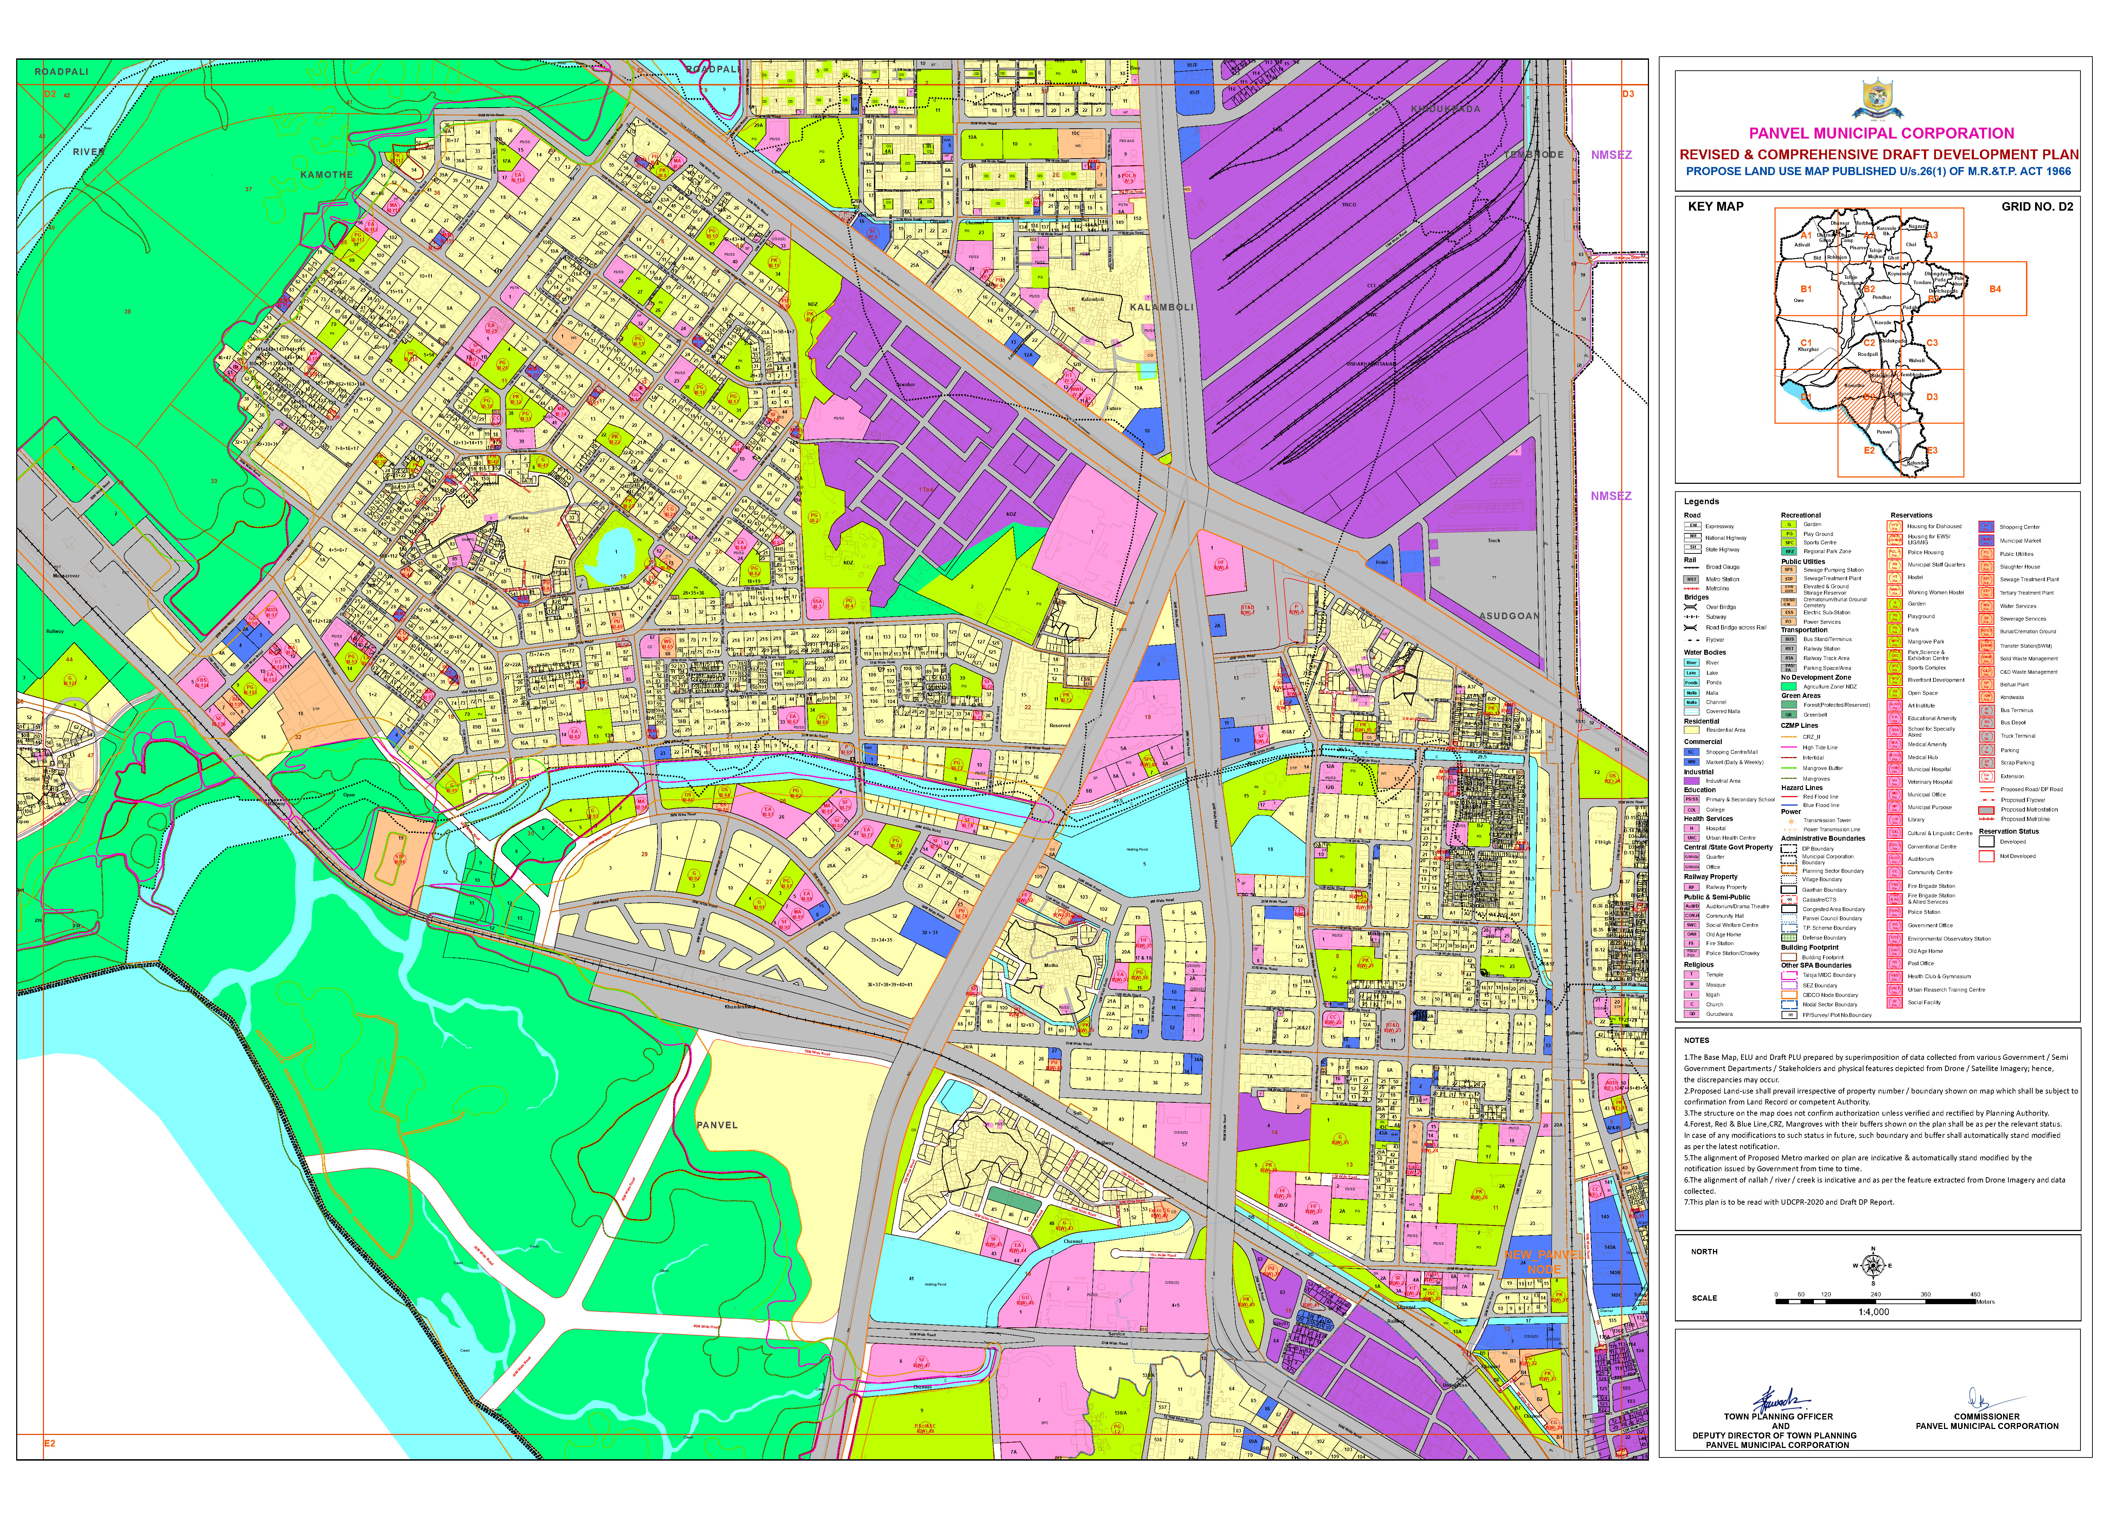Select the College COL legend icon
This screenshot has width=2110, height=1519.
point(1692,809)
